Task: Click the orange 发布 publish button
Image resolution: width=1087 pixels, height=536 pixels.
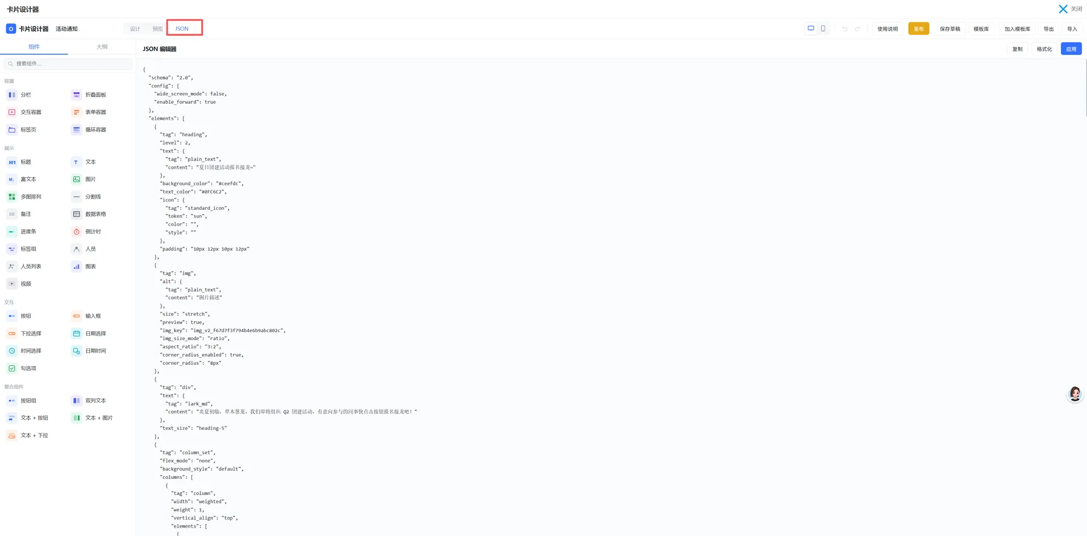Action: [x=919, y=29]
